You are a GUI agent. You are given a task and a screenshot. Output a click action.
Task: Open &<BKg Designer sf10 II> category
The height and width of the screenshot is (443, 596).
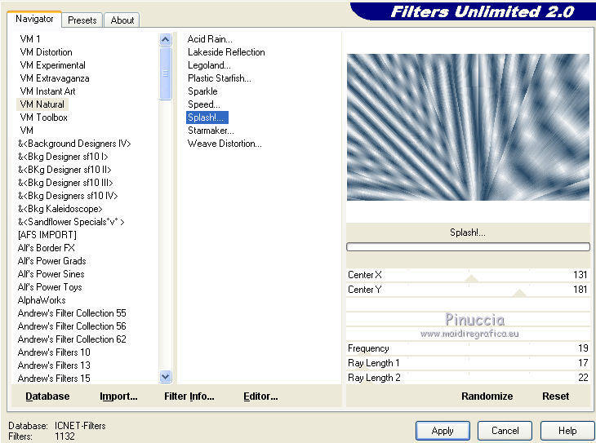64,170
